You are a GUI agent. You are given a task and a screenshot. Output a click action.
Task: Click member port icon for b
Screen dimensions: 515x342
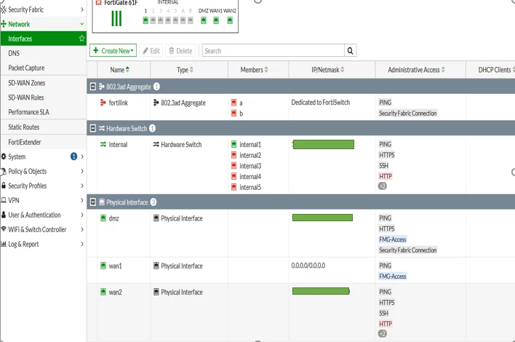233,114
